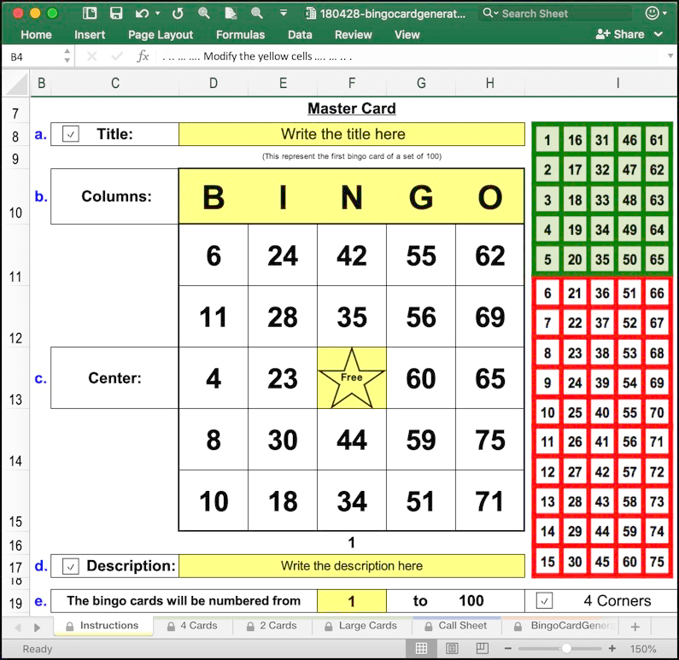Select row 13 header
The width and height of the screenshot is (679, 660).
tap(15, 378)
